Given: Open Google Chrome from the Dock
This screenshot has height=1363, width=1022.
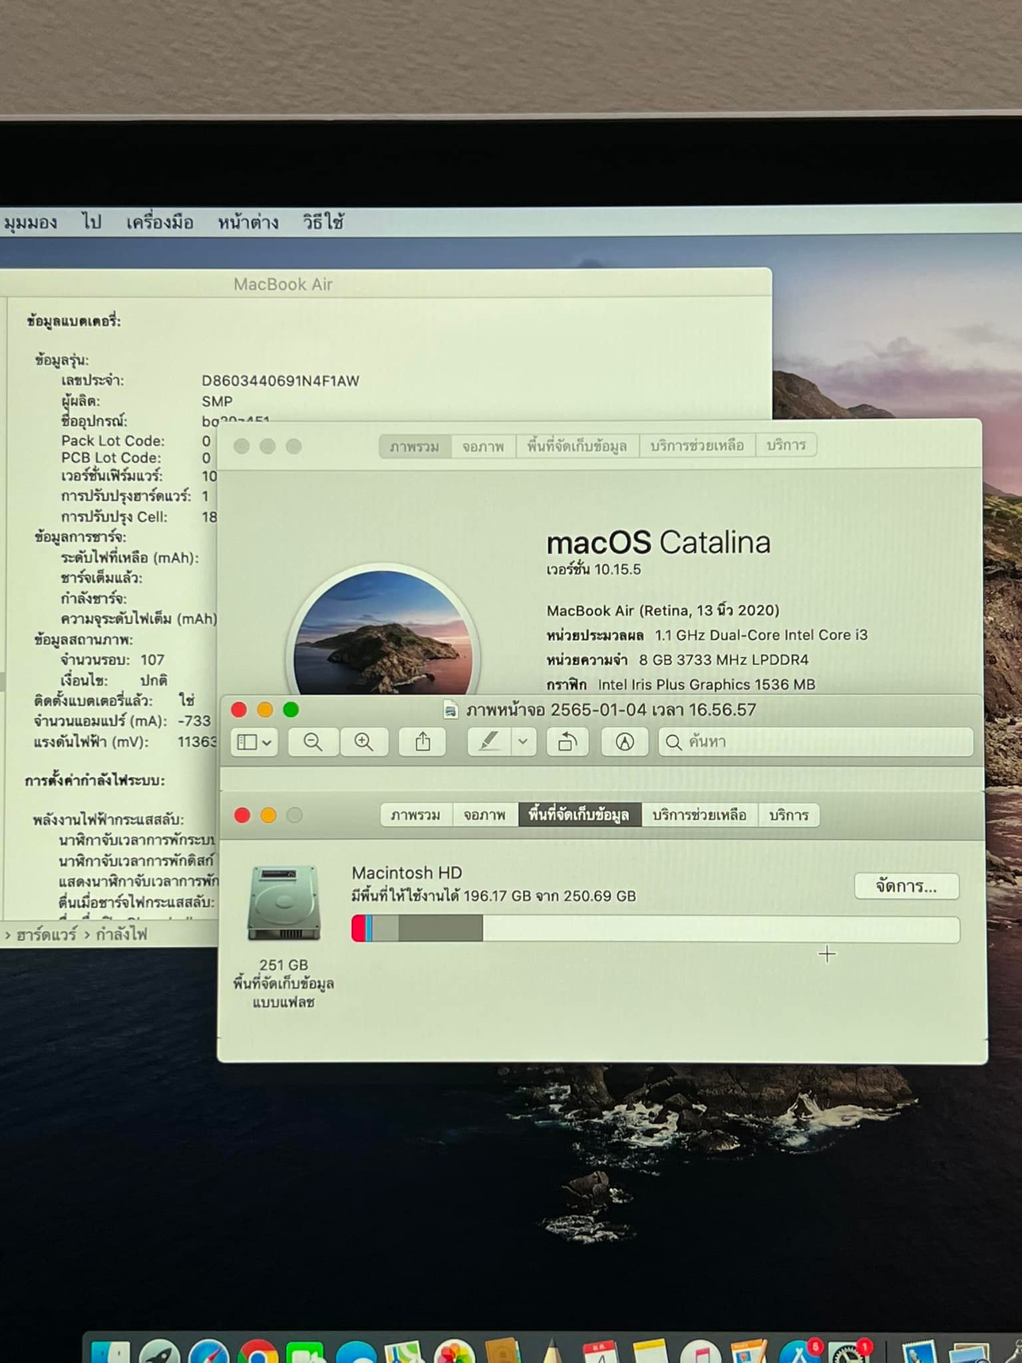Looking at the screenshot, I should pyautogui.click(x=259, y=1351).
